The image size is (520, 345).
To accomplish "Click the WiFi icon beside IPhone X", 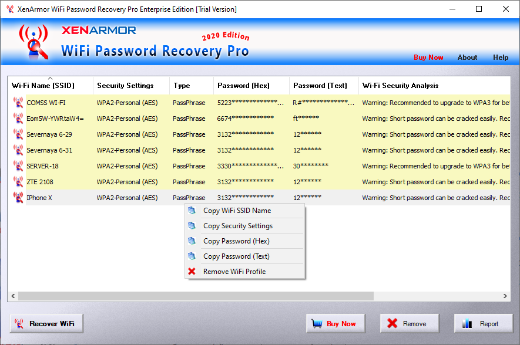I will tap(18, 198).
